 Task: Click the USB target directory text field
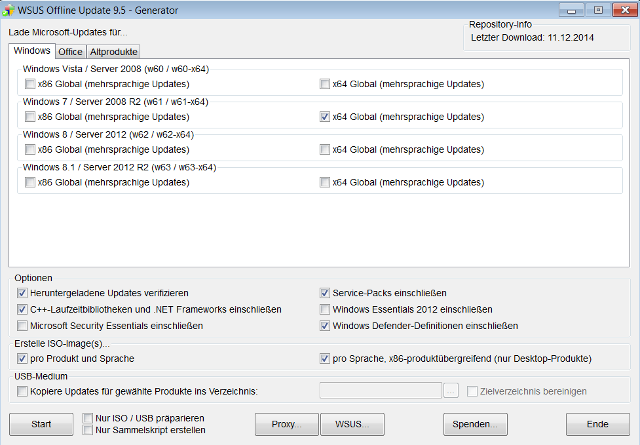[x=381, y=391]
